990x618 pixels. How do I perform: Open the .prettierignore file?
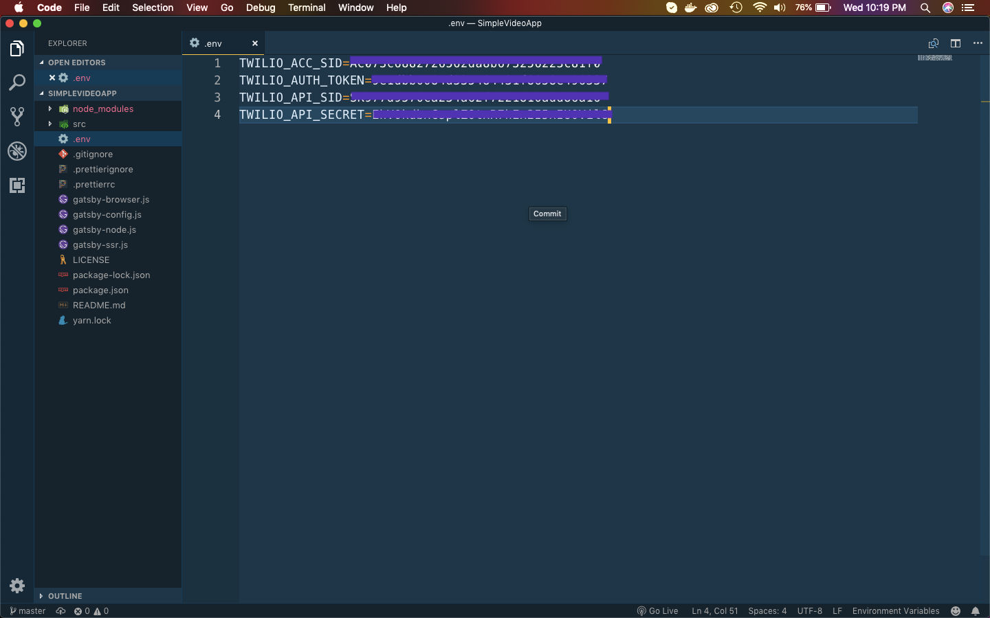click(108, 169)
